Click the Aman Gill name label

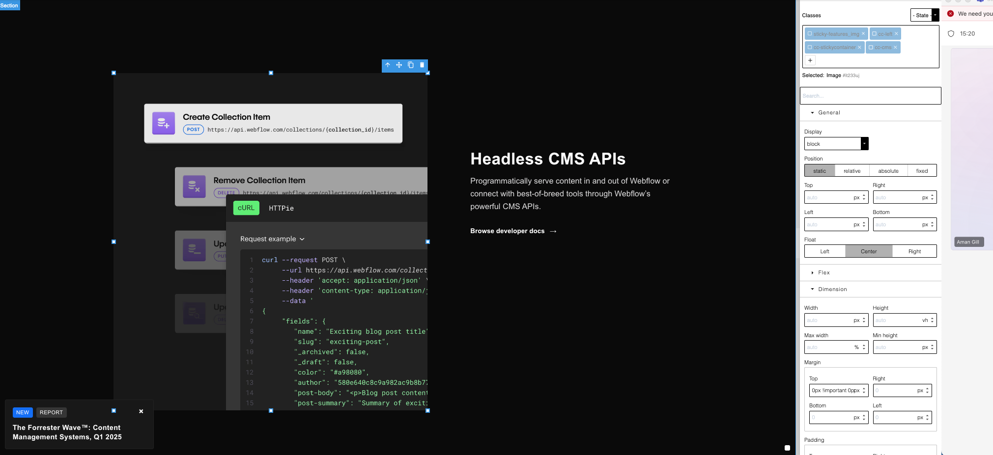point(968,242)
